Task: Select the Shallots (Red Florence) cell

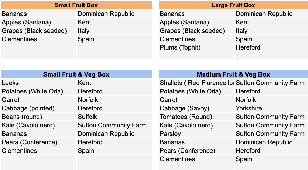Action: 196,83
